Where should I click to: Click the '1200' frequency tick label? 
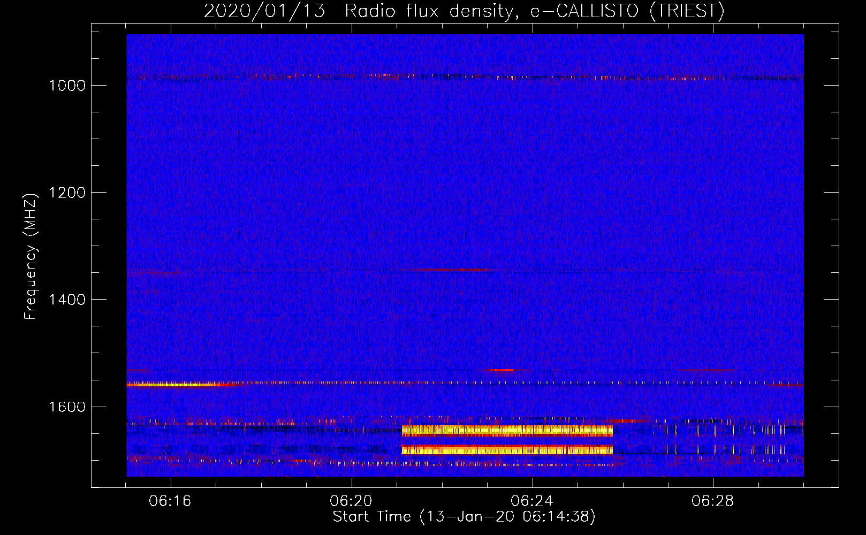point(67,193)
